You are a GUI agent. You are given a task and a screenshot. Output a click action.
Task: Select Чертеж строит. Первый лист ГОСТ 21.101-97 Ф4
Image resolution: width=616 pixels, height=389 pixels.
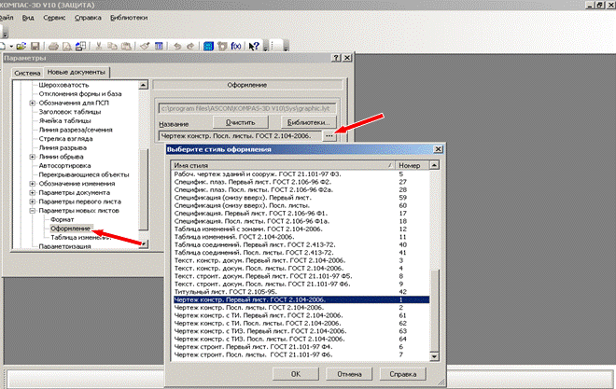[301, 347]
